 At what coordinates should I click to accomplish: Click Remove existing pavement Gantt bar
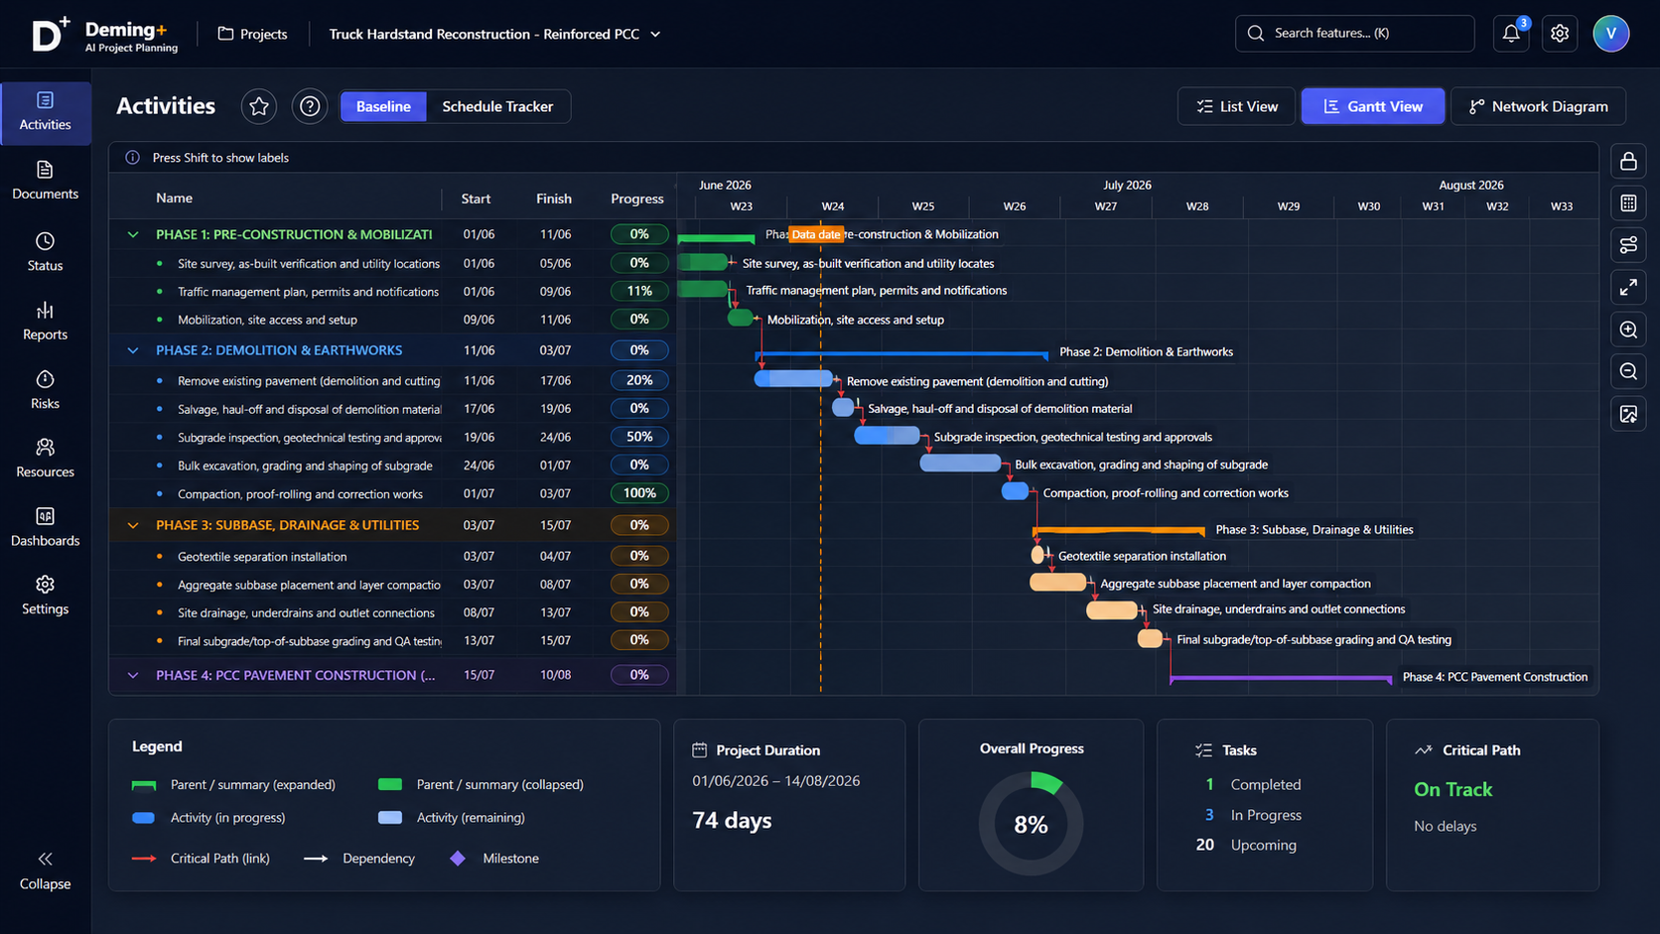point(794,378)
